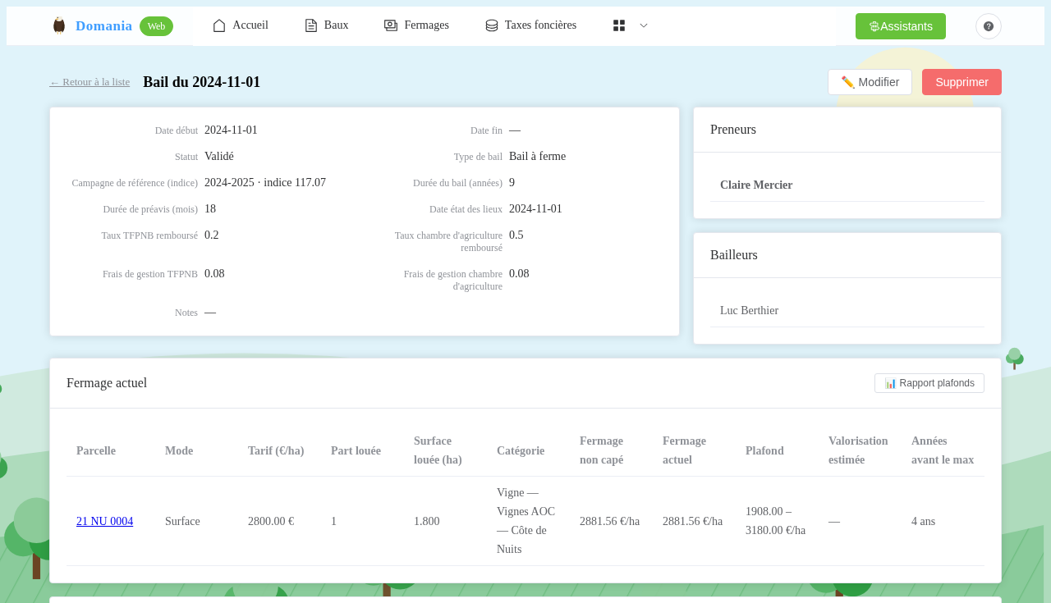Click the Vigne — Vignes AOC category cell
Image resolution: width=1051 pixels, height=603 pixels.
pos(526,521)
